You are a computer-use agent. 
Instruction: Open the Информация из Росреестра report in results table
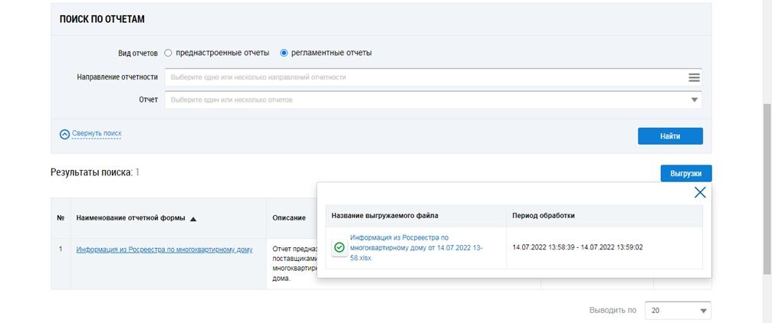point(164,249)
